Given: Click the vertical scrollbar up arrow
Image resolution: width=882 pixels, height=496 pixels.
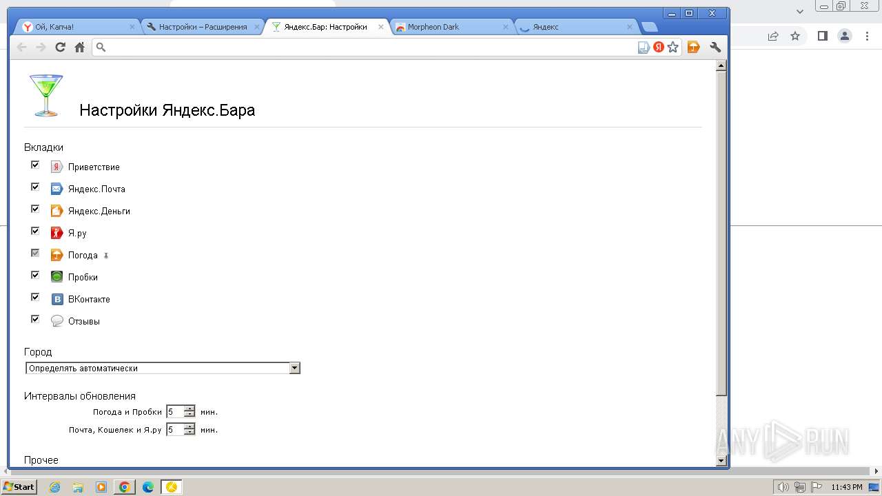Looking at the screenshot, I should pyautogui.click(x=721, y=66).
